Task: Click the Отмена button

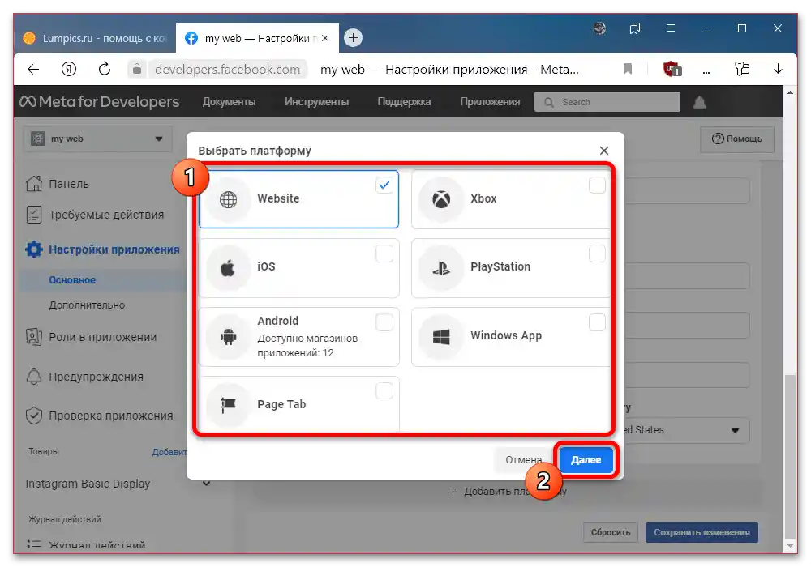Action: (x=523, y=459)
